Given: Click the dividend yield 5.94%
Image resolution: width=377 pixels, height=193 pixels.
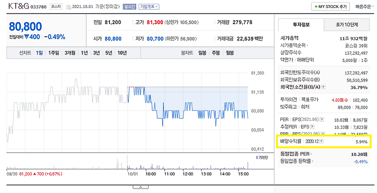Looking at the screenshot, I should [x=361, y=142].
